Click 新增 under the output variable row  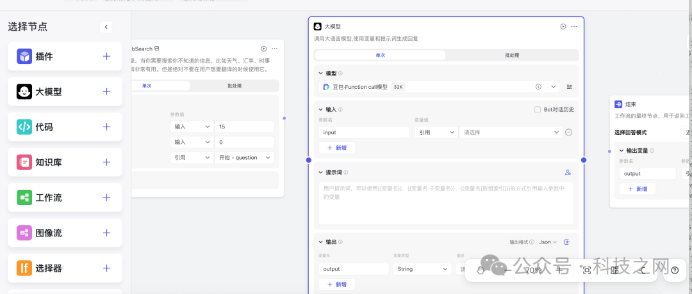[x=337, y=284]
